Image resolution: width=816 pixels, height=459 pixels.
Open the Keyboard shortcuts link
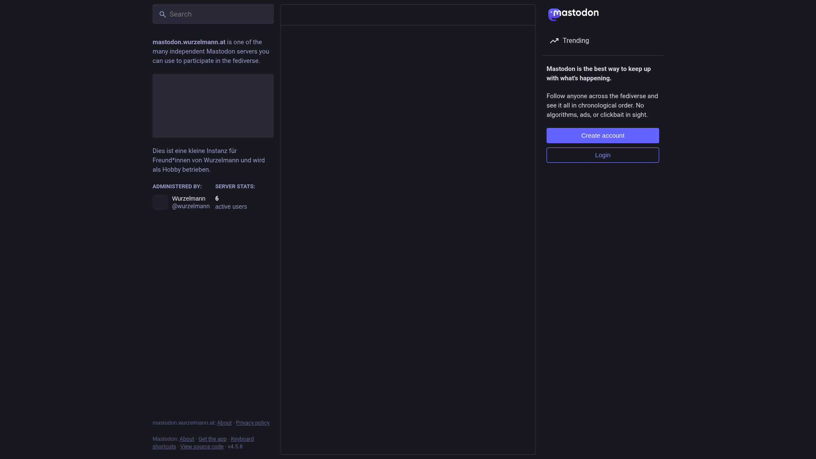click(x=242, y=439)
